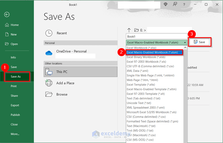223x143 pixels.
Task: Click the New document icon
Action: click(7, 34)
